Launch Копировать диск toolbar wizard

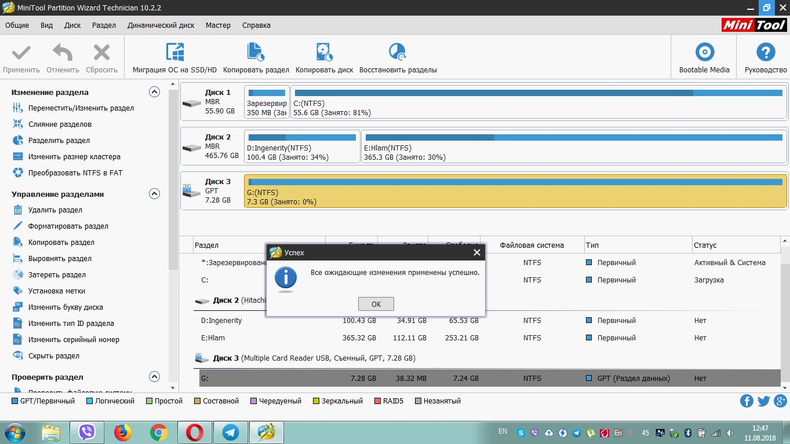coord(324,58)
